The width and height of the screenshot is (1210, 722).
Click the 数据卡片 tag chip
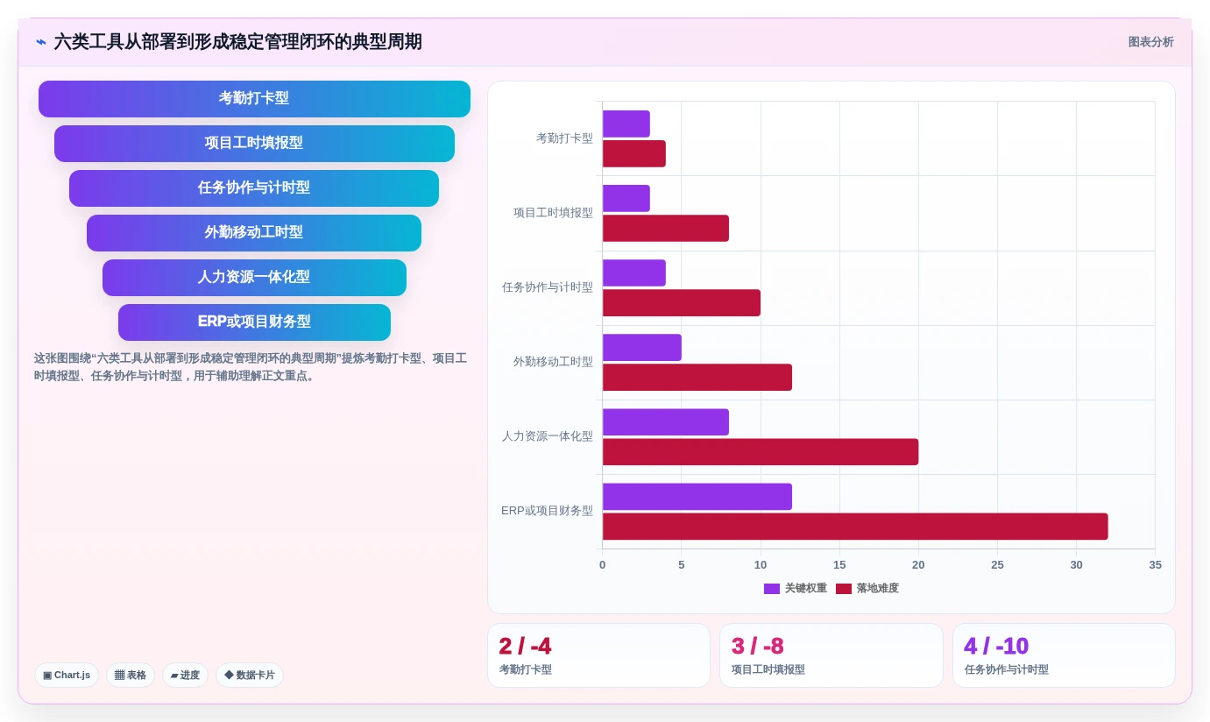[250, 675]
